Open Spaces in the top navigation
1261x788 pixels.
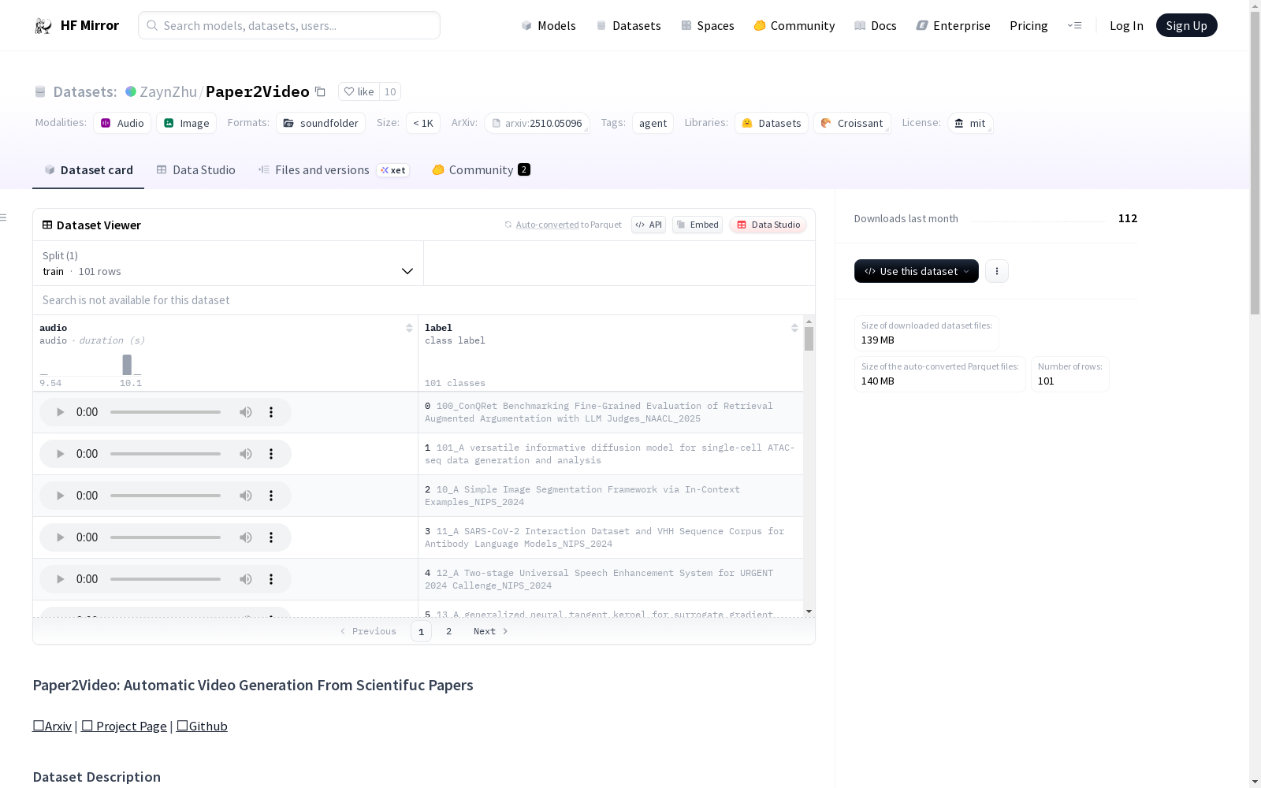pos(707,25)
